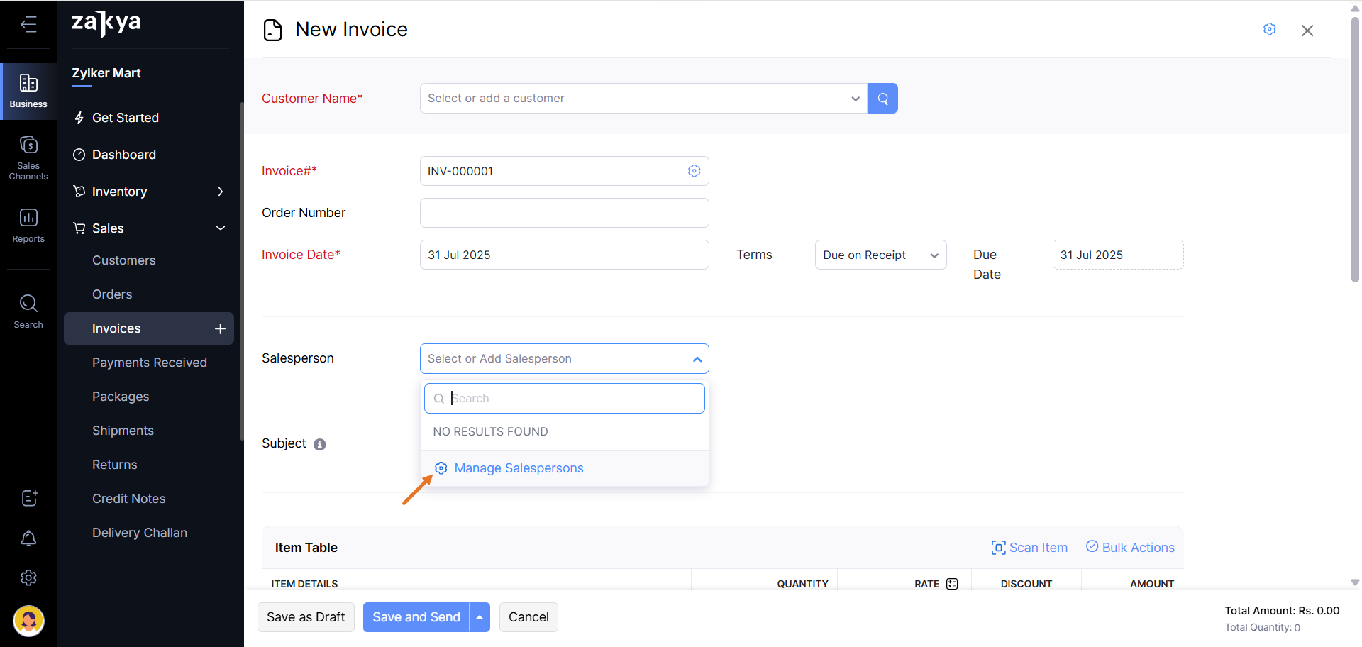Go to Payments Received page
Image resolution: width=1362 pixels, height=647 pixels.
[x=150, y=363]
